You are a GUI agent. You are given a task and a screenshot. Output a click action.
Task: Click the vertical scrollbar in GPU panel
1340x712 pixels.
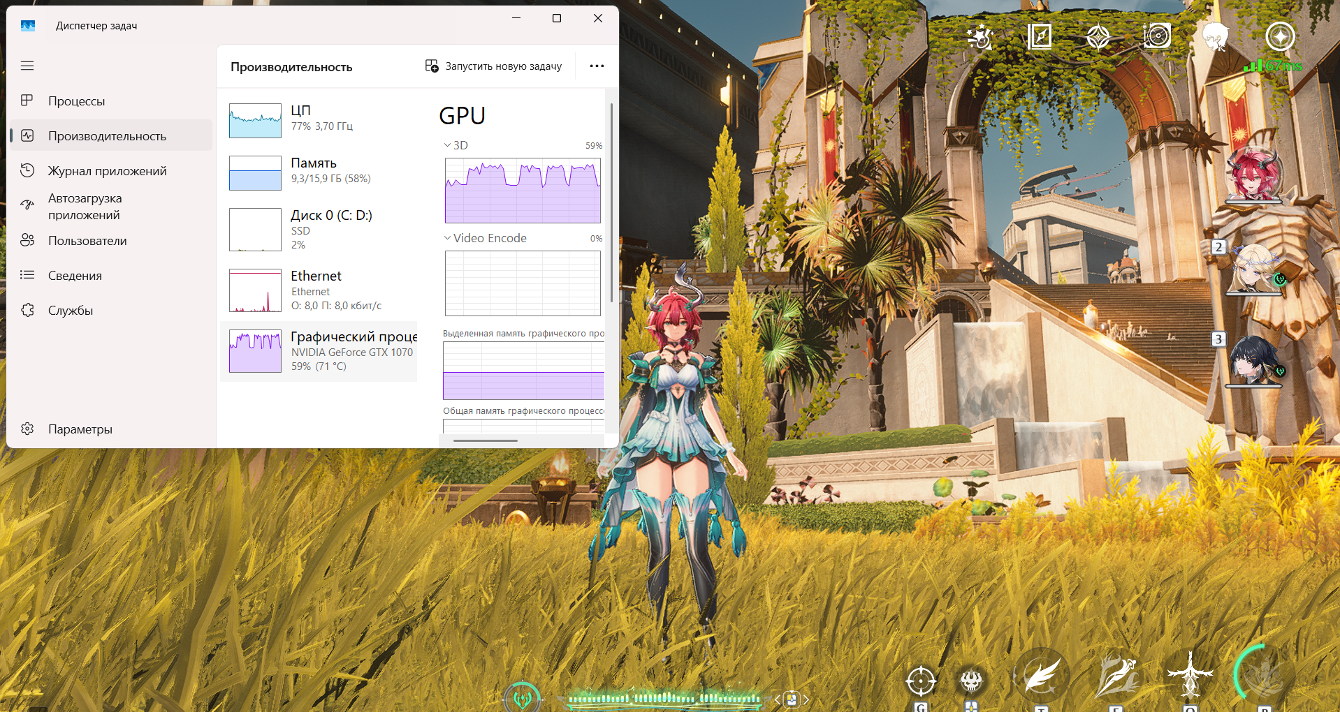[612, 202]
